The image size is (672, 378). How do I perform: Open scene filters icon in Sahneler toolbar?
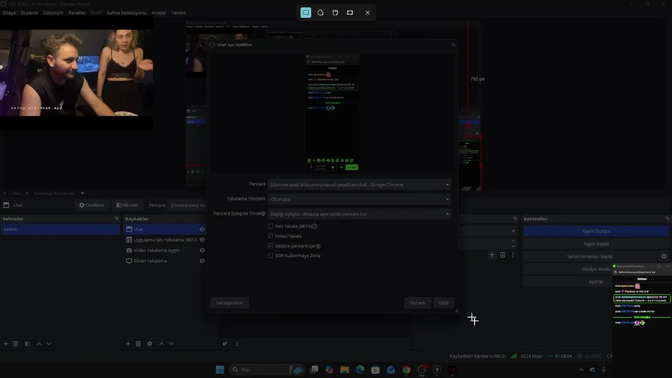pyautogui.click(x=27, y=344)
